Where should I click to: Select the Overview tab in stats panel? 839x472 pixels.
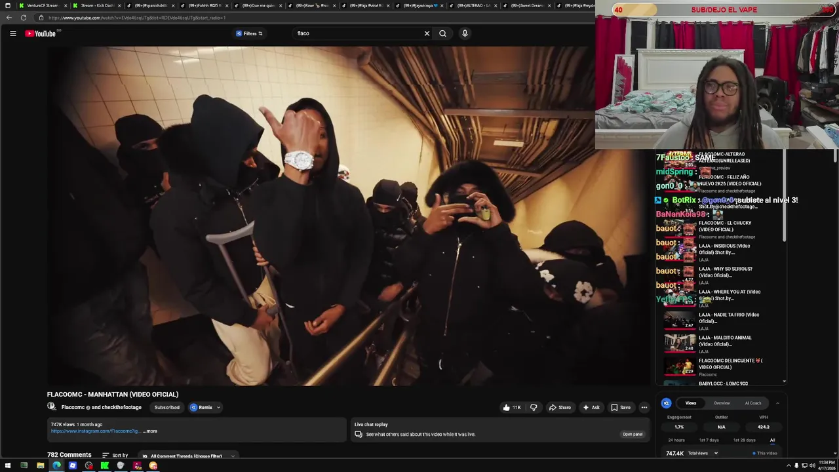tap(722, 403)
